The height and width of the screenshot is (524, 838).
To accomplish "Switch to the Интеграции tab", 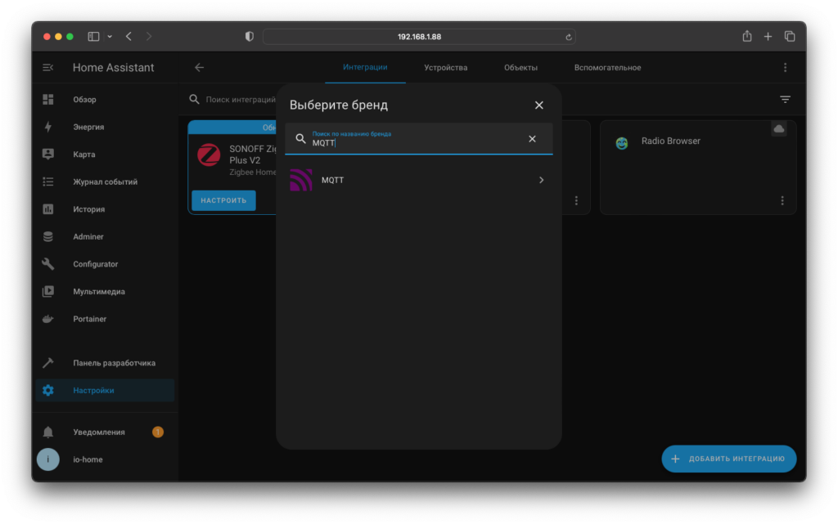I will pyautogui.click(x=365, y=67).
